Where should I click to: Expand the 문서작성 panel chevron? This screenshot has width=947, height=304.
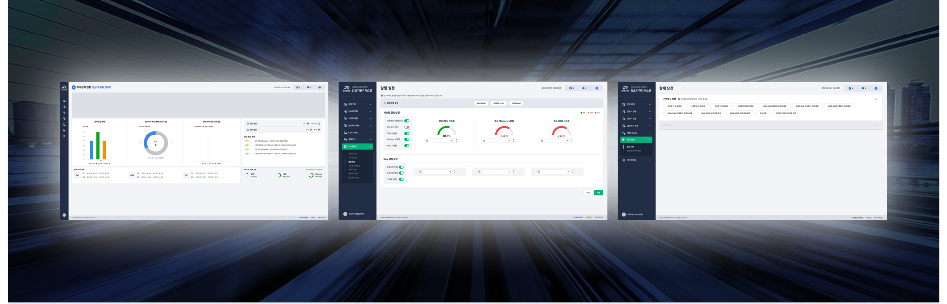[876, 125]
